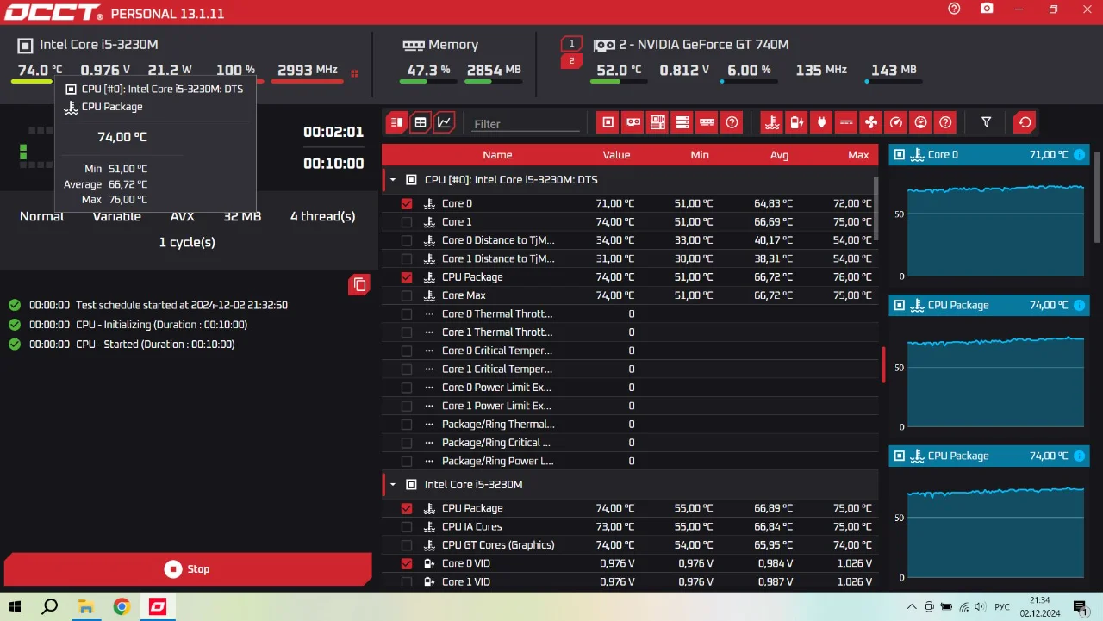Select the Package/Ring Power Limit row
Viewport: 1103px width, 621px height.
(x=630, y=462)
